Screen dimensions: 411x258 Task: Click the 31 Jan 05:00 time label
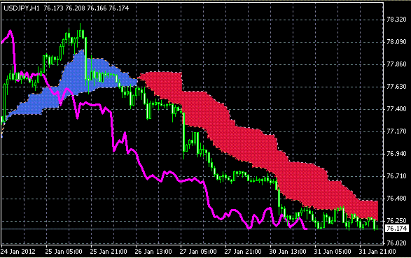click(x=333, y=252)
